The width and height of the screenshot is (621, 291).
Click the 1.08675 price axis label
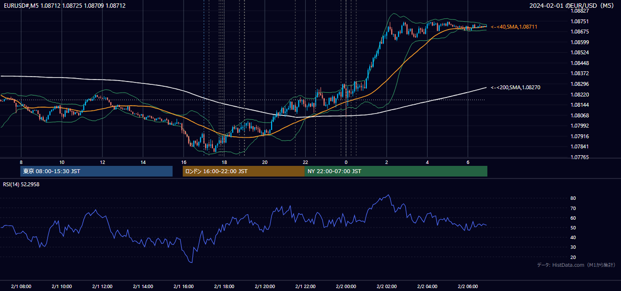click(580, 32)
